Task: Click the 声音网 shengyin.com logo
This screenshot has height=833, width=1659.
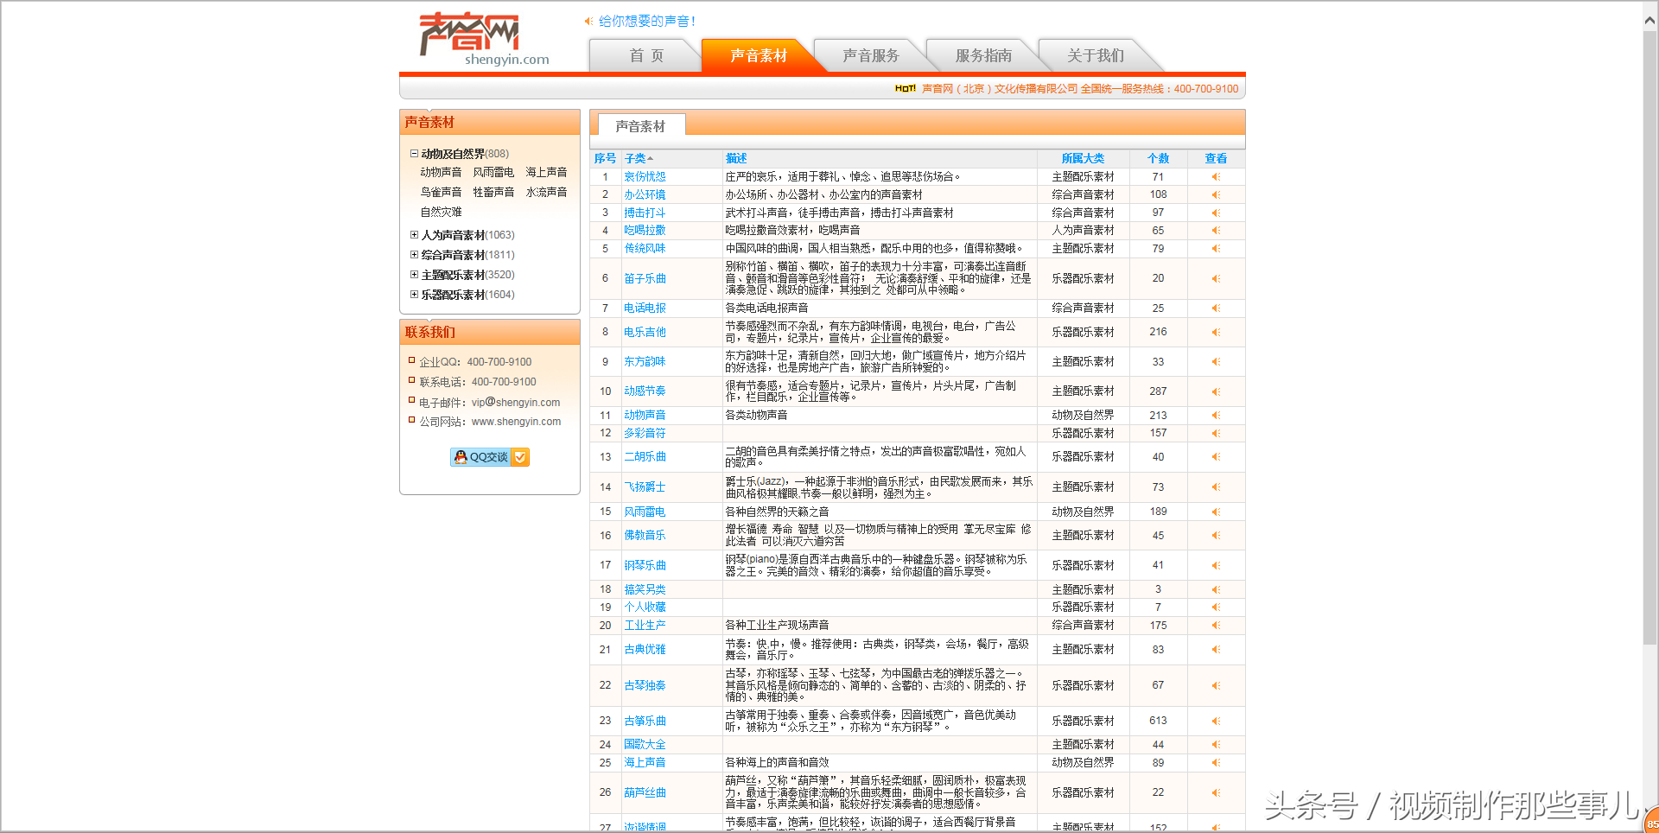Action: [484, 40]
